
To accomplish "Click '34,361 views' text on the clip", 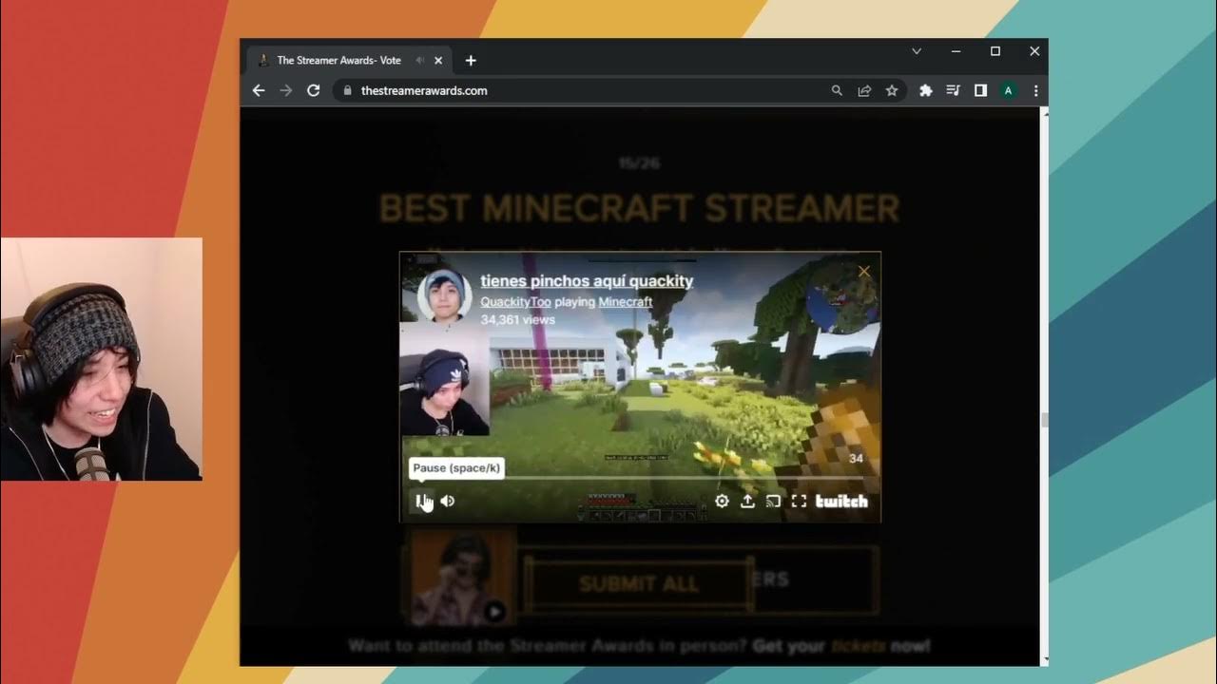I will pyautogui.click(x=517, y=320).
